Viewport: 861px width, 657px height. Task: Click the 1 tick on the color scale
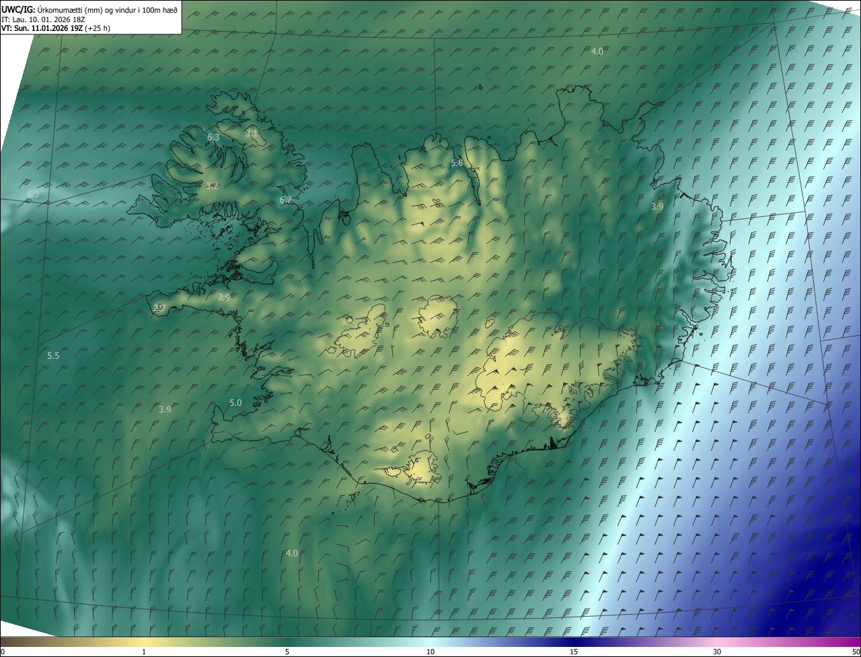[144, 652]
